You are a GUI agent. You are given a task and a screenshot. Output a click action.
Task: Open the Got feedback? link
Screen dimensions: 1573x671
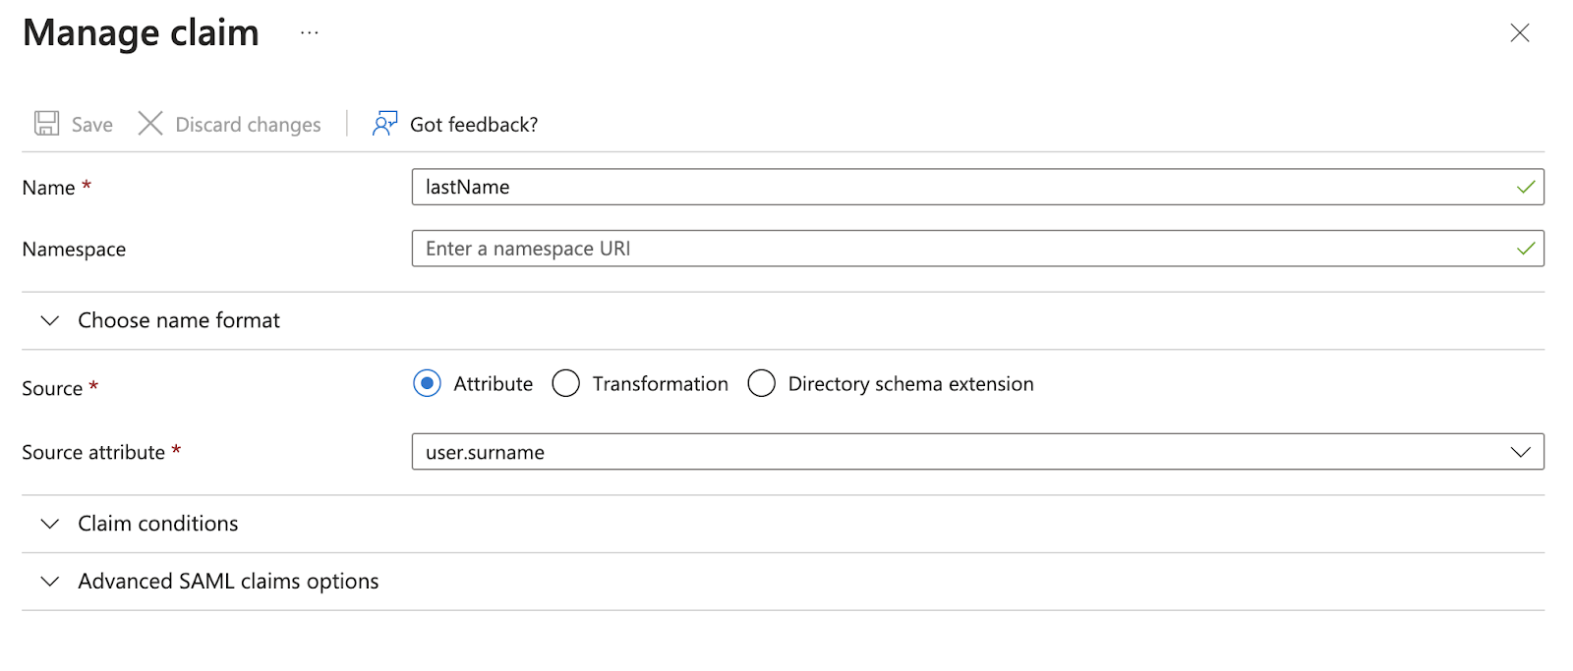474,125
